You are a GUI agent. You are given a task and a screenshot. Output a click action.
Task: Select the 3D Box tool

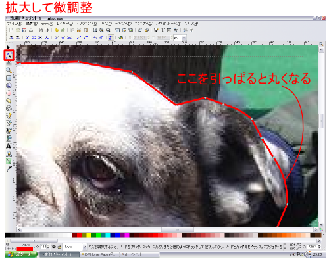[x=9, y=85]
